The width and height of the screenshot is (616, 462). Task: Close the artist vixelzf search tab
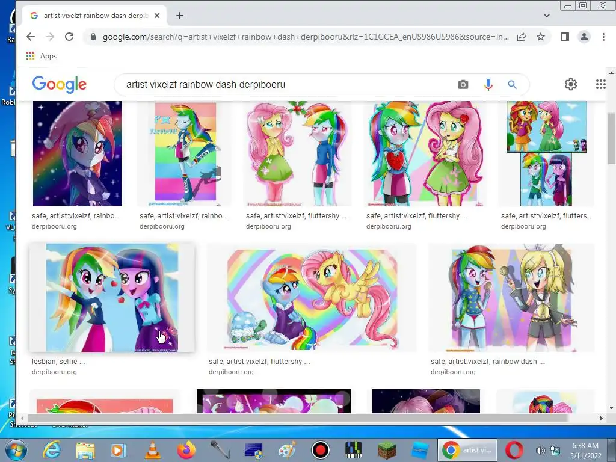click(x=157, y=16)
